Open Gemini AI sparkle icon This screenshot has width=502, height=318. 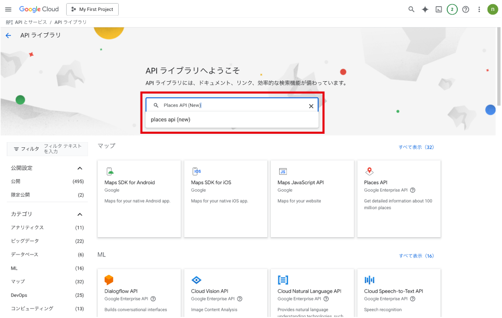(425, 9)
